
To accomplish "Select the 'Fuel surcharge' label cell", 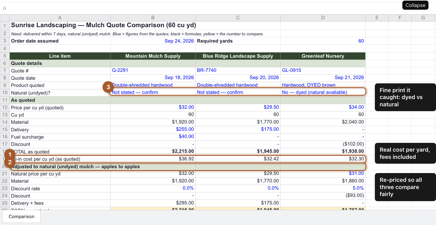I will 60,137.
